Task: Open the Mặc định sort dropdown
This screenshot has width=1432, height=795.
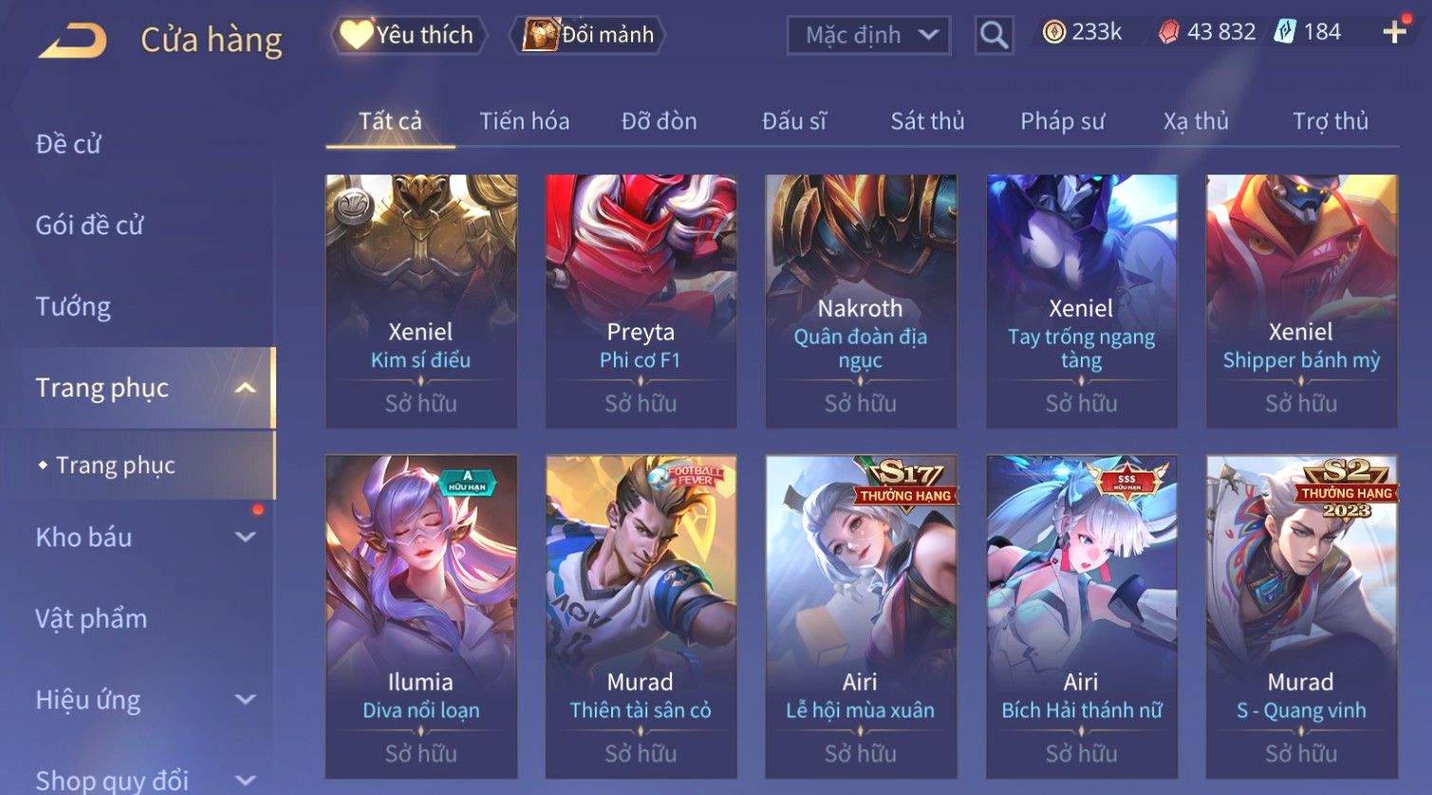Action: click(868, 35)
